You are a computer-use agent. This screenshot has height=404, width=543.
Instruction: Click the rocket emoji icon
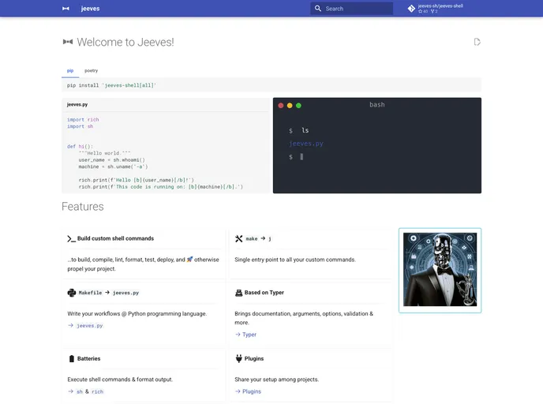click(189, 259)
